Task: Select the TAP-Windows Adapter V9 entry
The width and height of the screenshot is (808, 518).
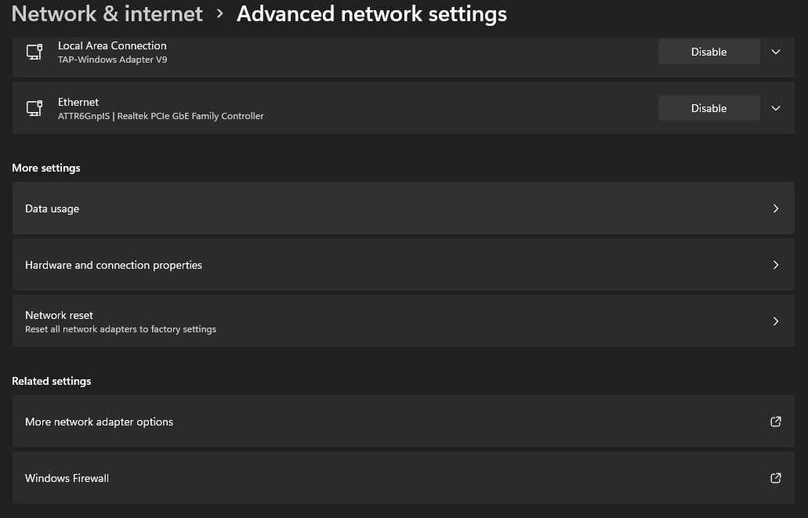Action: (112, 59)
